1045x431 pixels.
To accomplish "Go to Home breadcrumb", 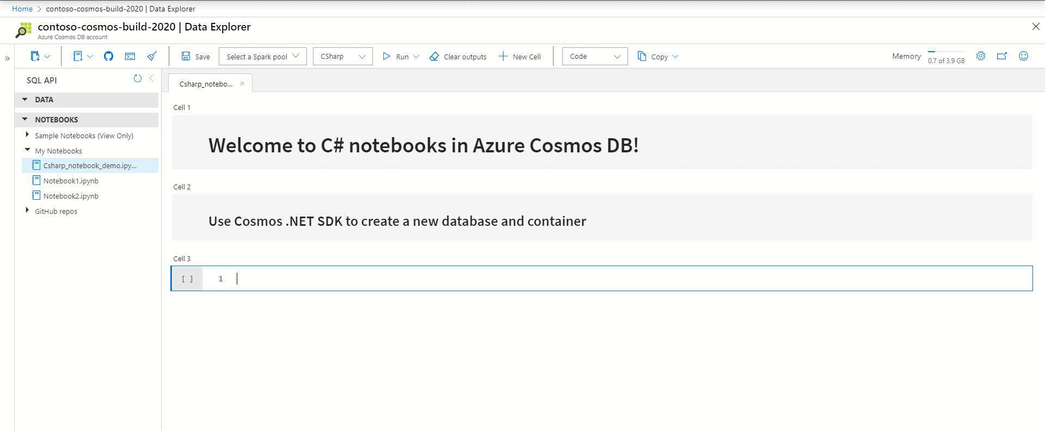I will tap(22, 9).
